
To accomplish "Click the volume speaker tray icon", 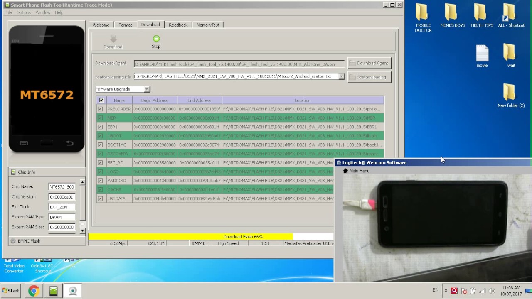I will pos(492,291).
